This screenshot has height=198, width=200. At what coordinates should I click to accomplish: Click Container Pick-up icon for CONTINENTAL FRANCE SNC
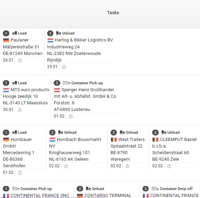16,189
